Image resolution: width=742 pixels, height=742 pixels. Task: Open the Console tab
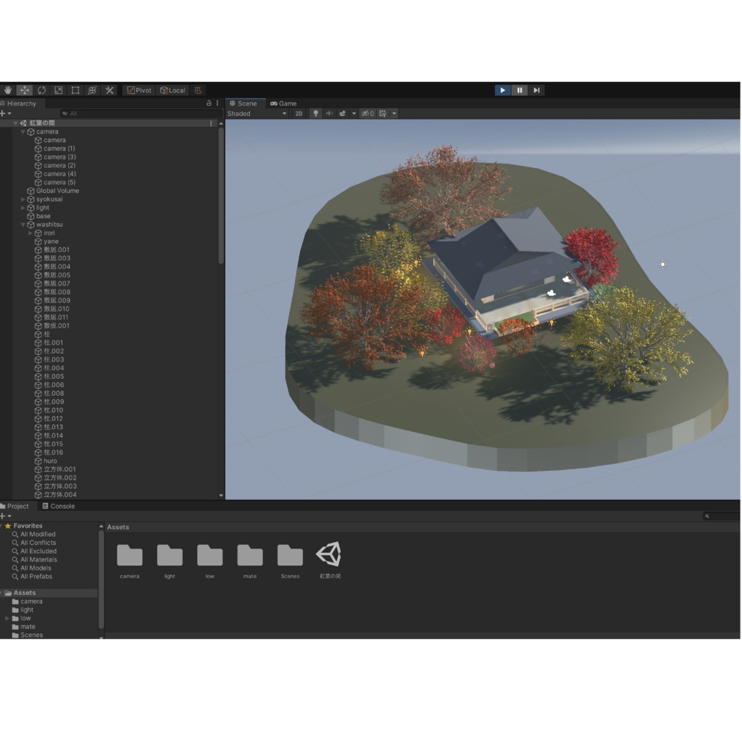[59, 506]
